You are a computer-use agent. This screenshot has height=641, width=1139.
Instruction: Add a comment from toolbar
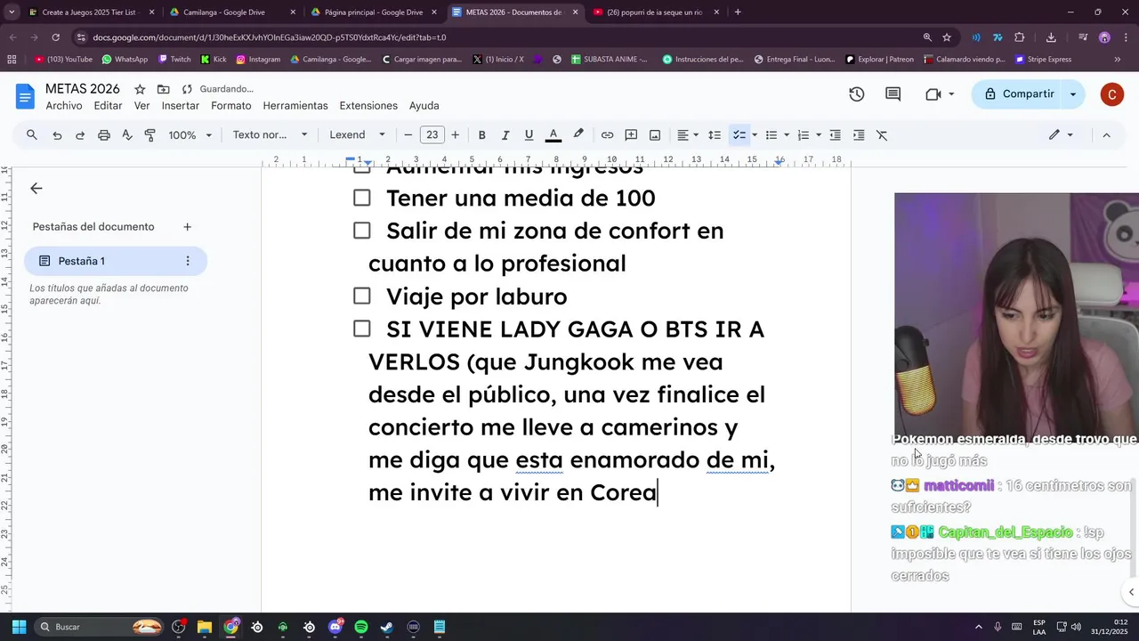[x=631, y=135]
